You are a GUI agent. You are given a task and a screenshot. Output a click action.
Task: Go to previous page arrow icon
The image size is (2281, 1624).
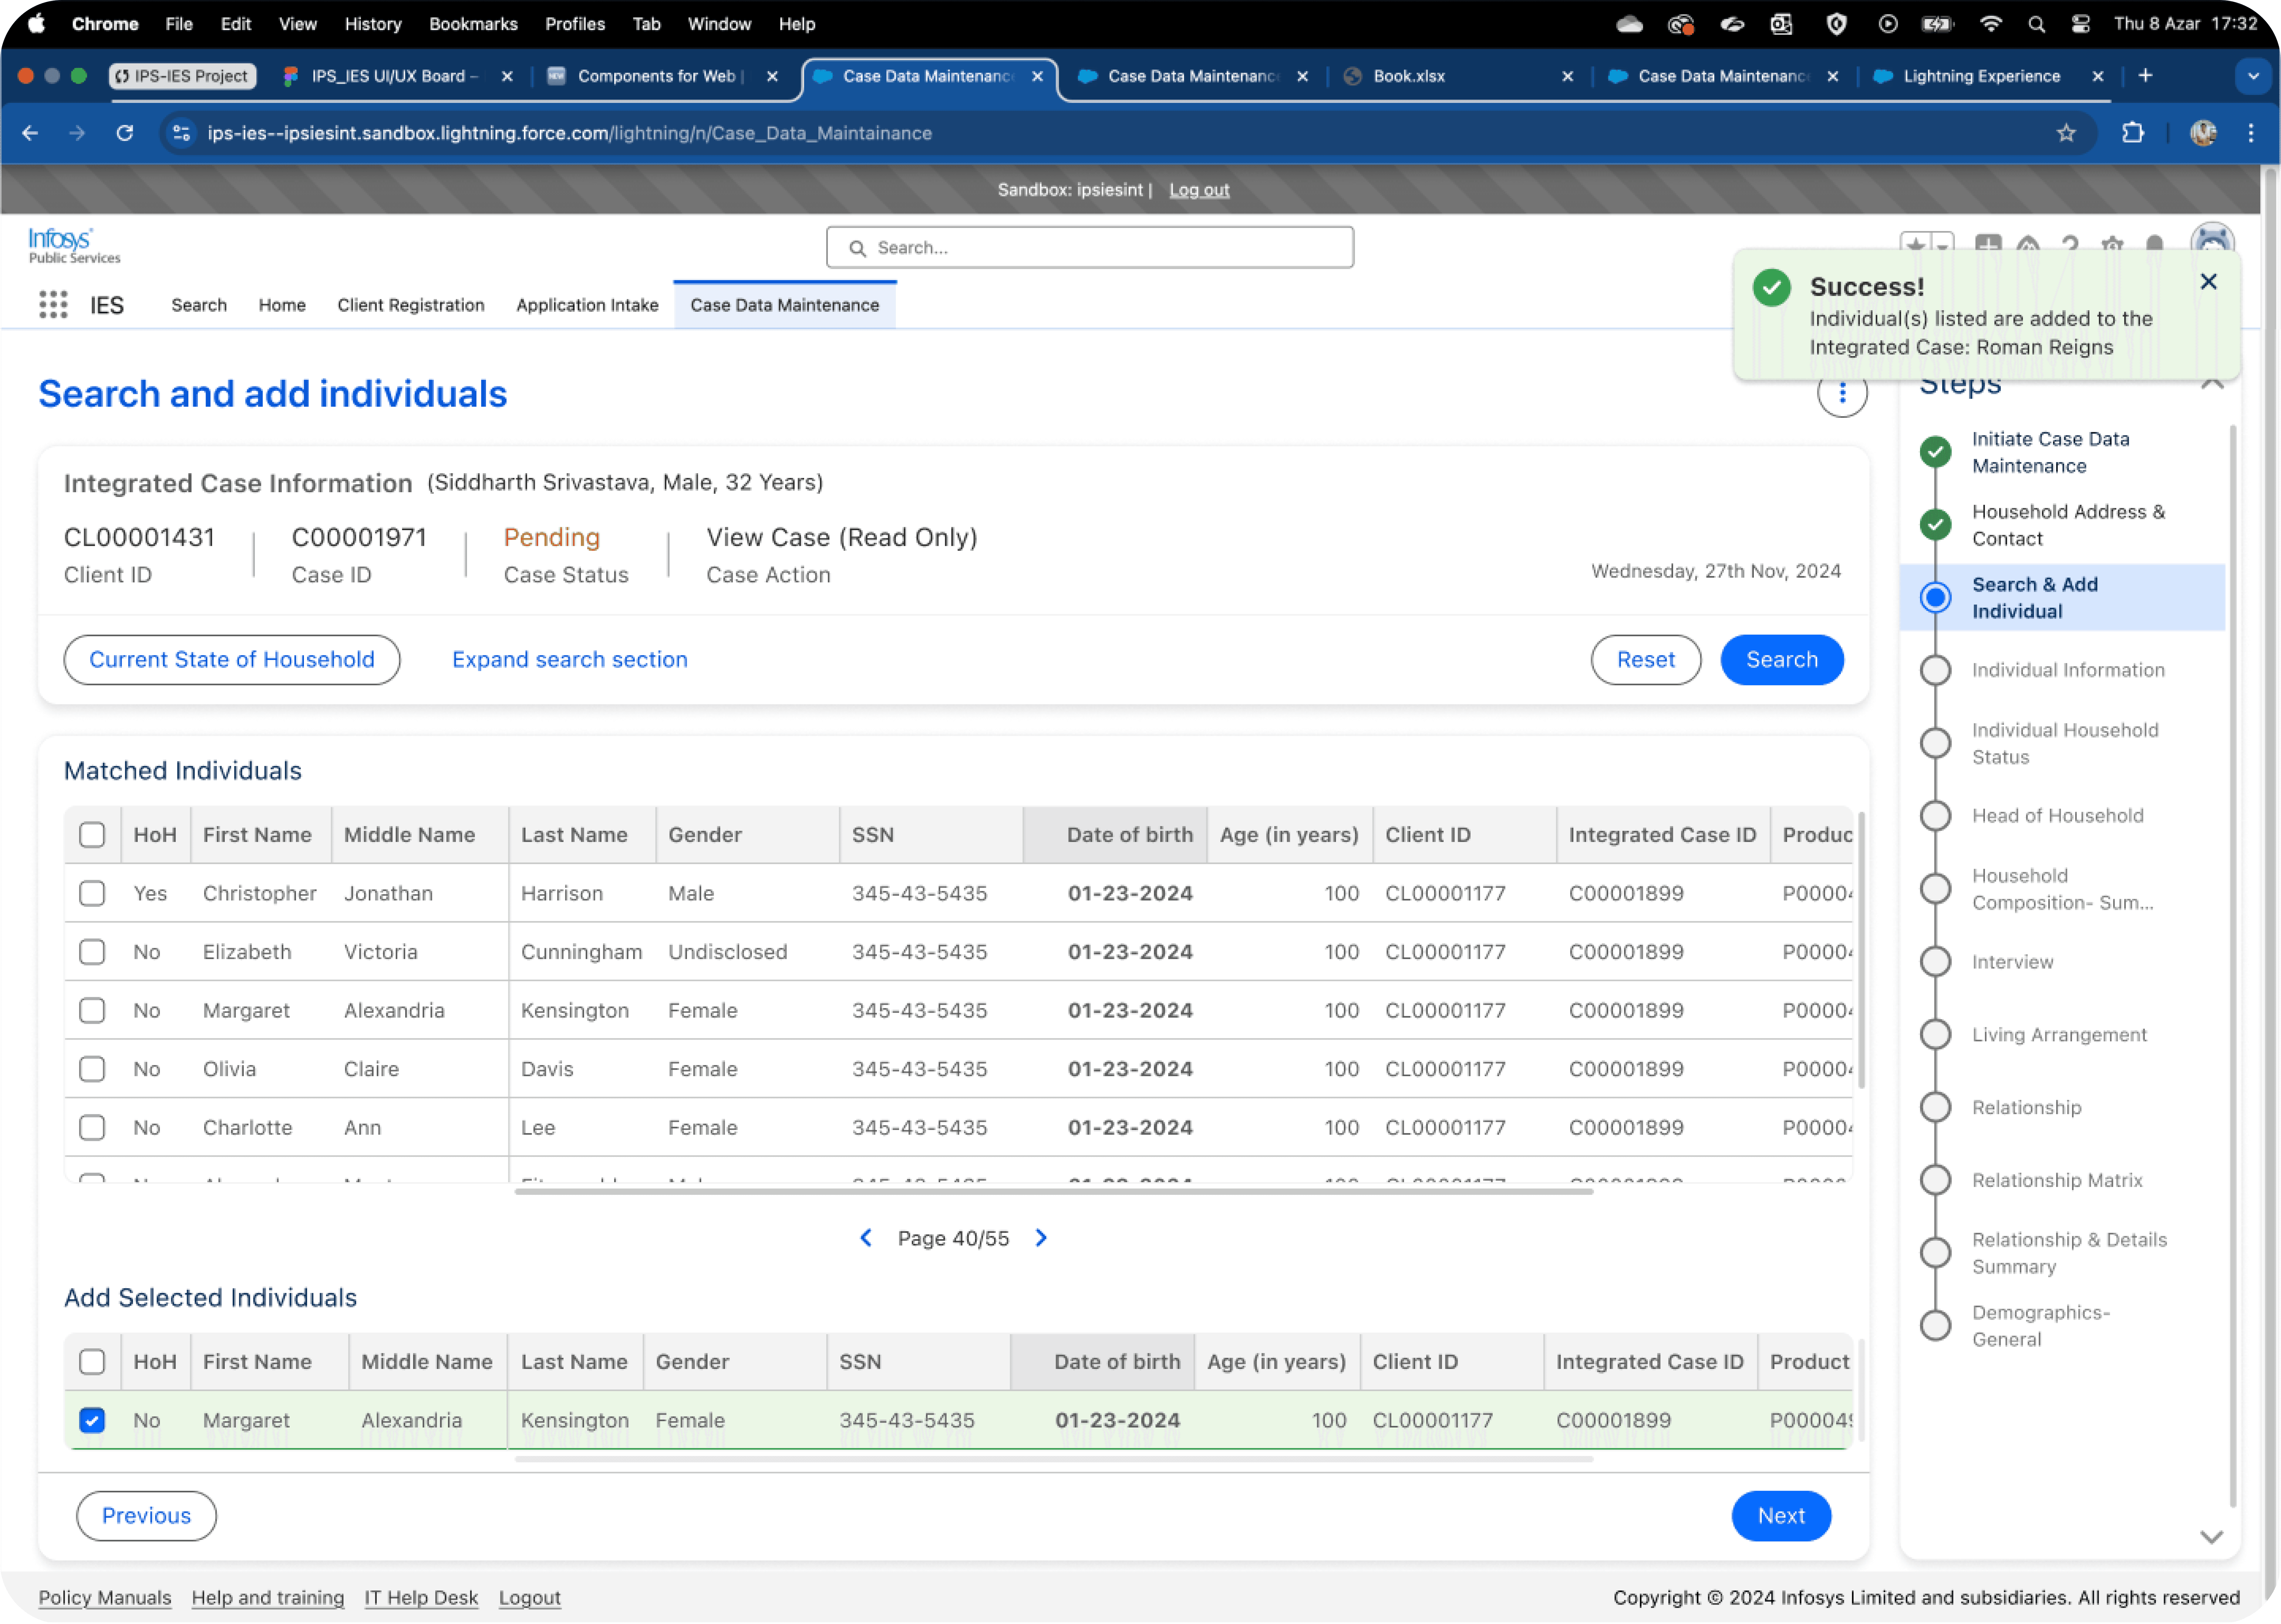point(866,1238)
